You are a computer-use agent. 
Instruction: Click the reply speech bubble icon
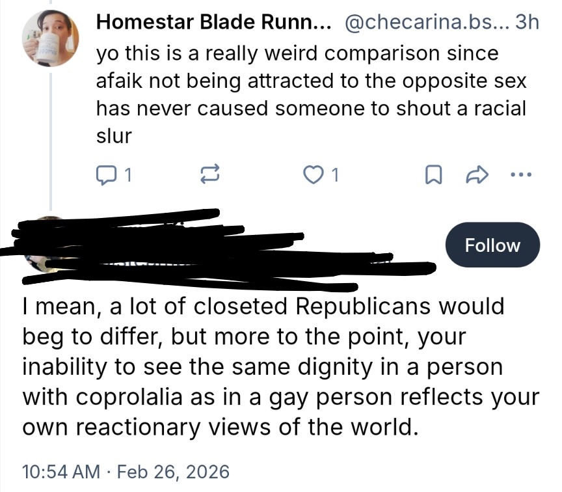coord(105,174)
